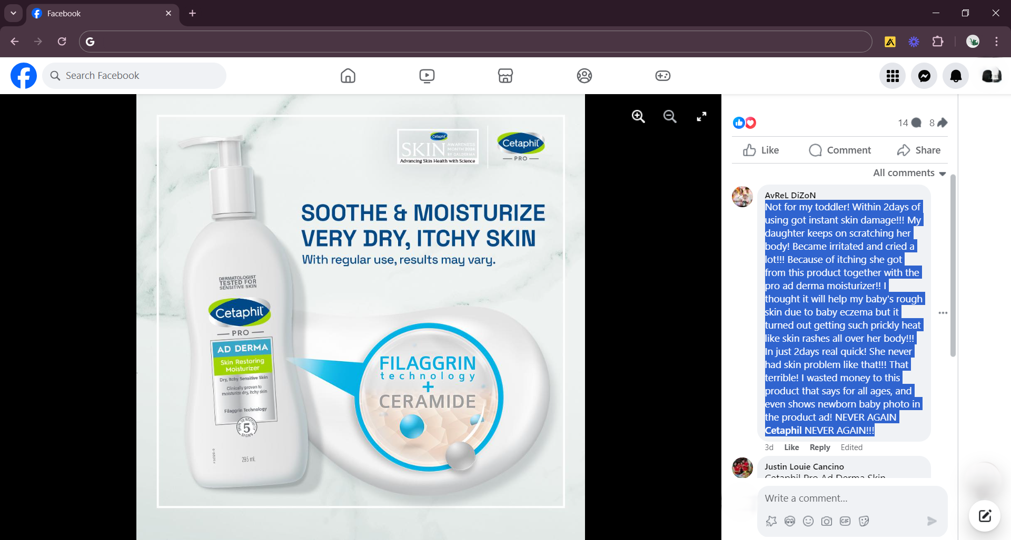This screenshot has width=1011, height=540.
Task: Open the All comments filter dropdown
Action: (x=909, y=173)
